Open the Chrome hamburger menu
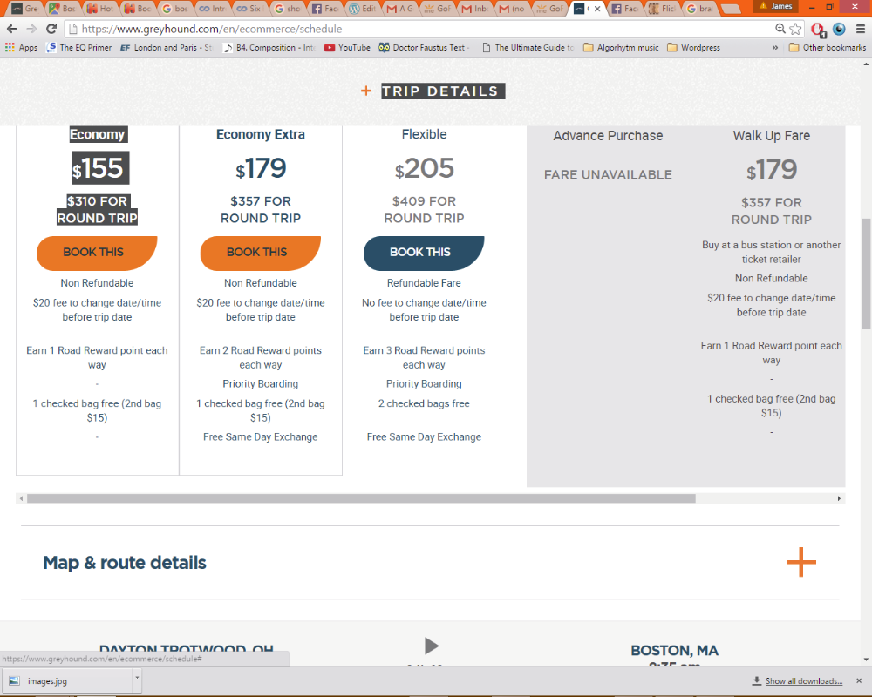Screen dimensions: 872x697 (x=860, y=29)
